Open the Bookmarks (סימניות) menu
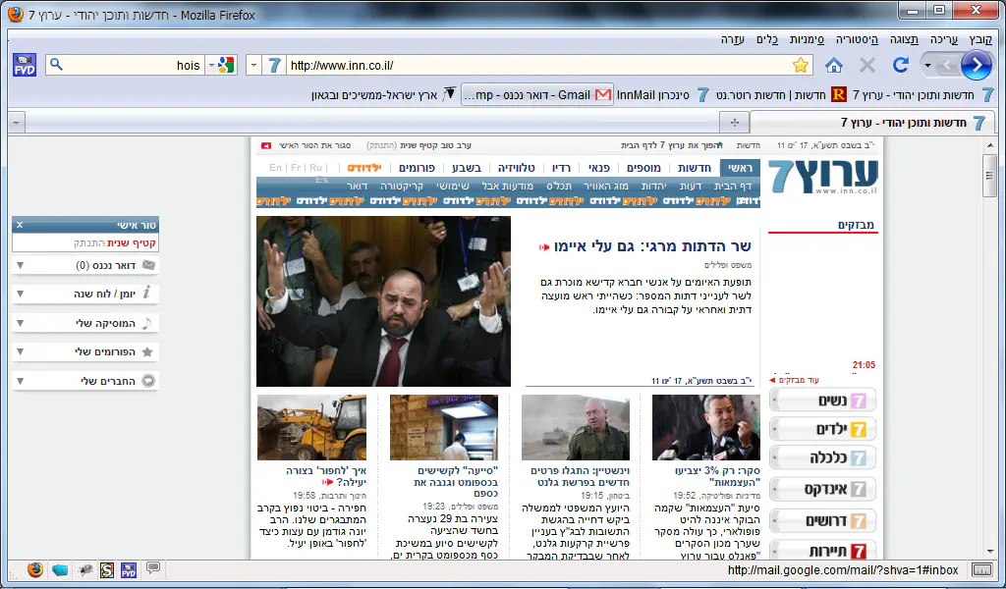The image size is (1006, 589). pyautogui.click(x=807, y=39)
